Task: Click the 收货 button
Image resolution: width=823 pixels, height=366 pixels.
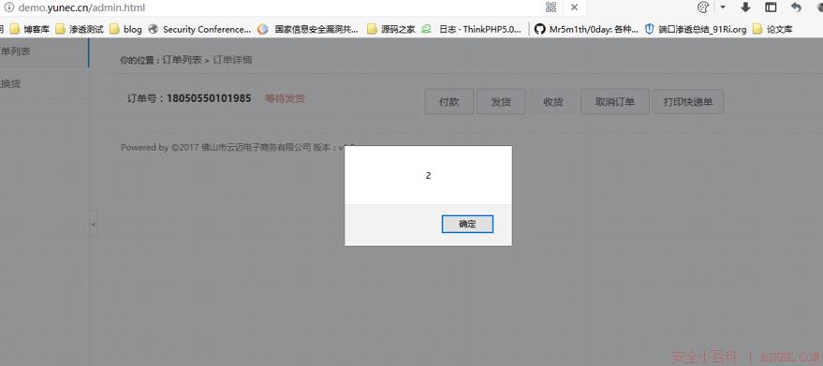Action: [552, 102]
